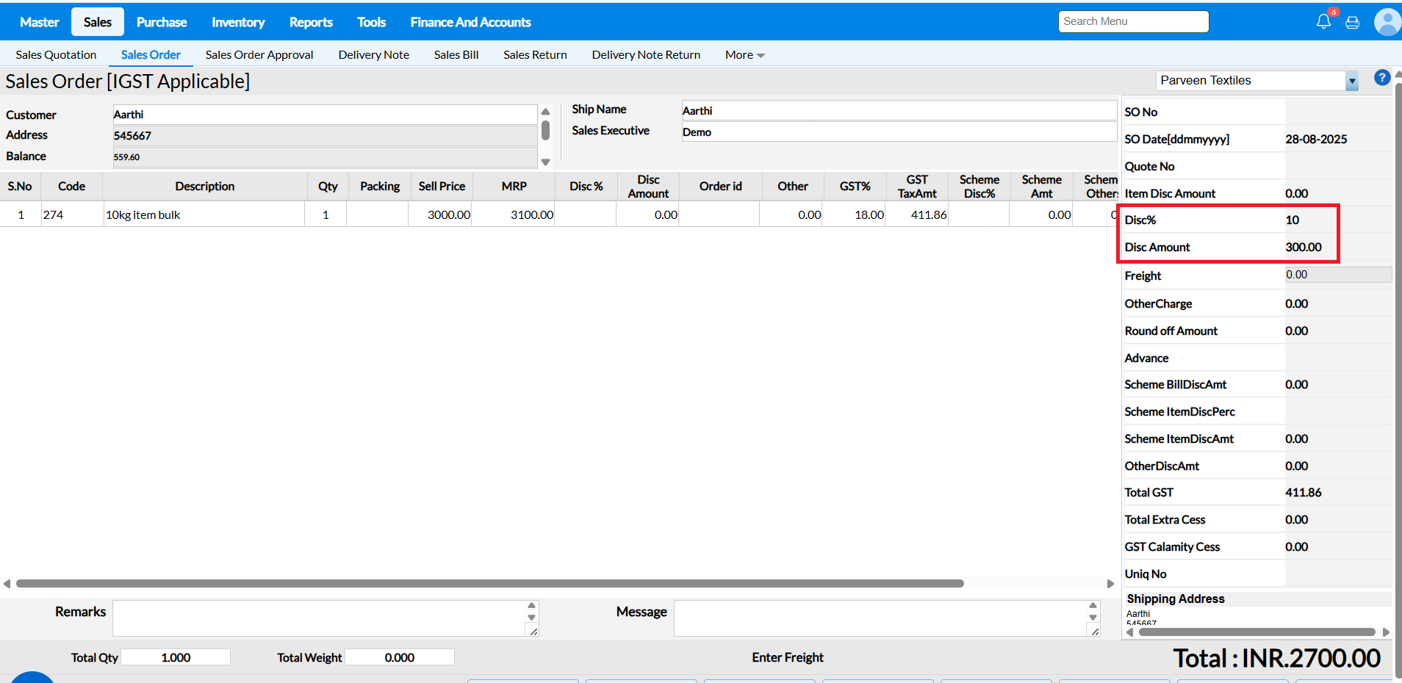The image size is (1402, 683).
Task: Expand the More submenu
Action: pyautogui.click(x=744, y=55)
